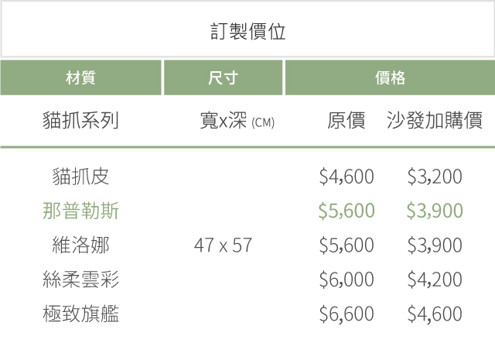The image size is (495, 343).
Task: Select the 尺寸 column header
Action: tap(224, 78)
